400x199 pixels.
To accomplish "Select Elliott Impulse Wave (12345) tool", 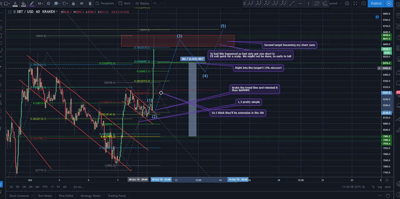I will click(x=250, y=3).
